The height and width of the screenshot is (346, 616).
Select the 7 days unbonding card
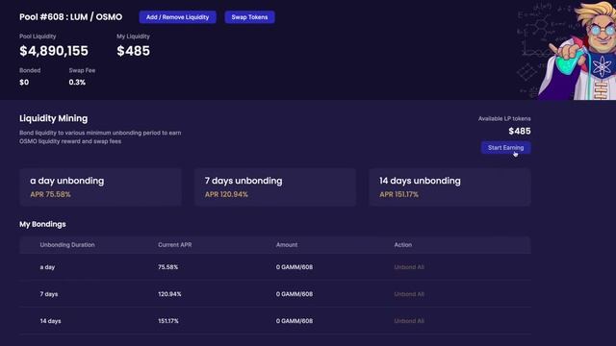(x=275, y=187)
